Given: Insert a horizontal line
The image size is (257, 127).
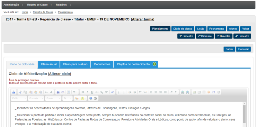Looking at the screenshot, I should pyautogui.click(x=204, y=92).
